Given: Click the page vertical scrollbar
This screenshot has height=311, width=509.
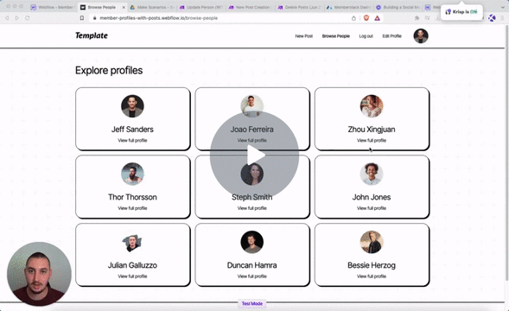Looking at the screenshot, I should [x=506, y=153].
